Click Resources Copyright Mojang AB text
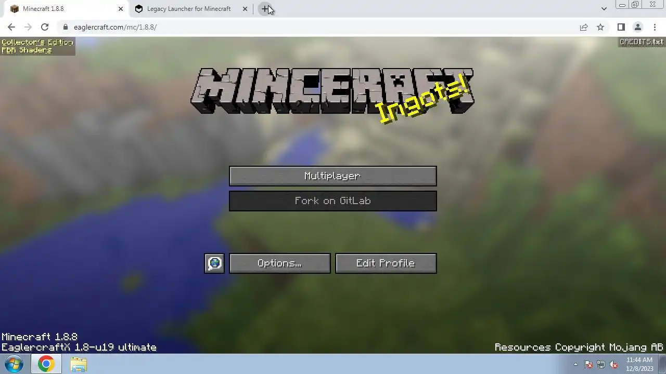This screenshot has width=666, height=374. point(579,348)
